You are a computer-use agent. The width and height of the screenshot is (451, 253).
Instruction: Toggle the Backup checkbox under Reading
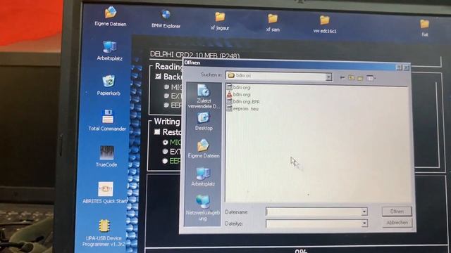(x=158, y=77)
